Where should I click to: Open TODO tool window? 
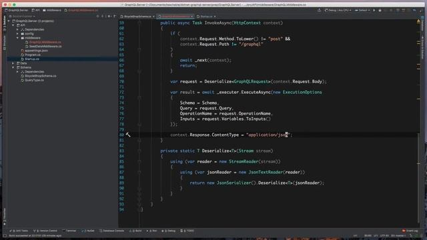tap(187, 231)
